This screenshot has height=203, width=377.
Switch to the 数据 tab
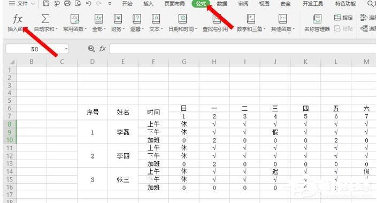tap(222, 4)
